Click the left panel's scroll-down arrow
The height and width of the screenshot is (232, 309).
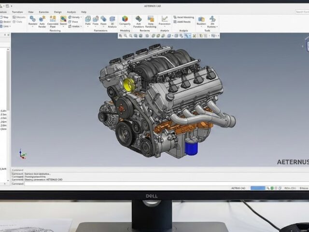tap(8, 180)
